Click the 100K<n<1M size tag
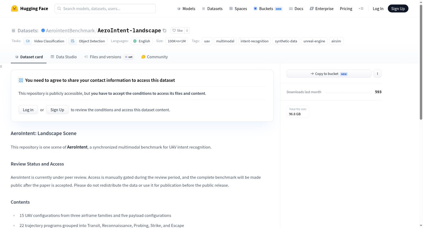423x228 pixels. pyautogui.click(x=177, y=41)
